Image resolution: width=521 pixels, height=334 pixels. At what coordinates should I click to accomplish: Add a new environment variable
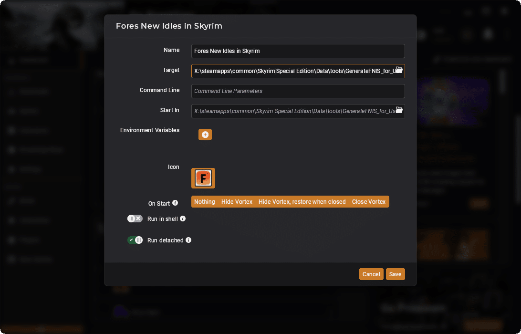[205, 135]
